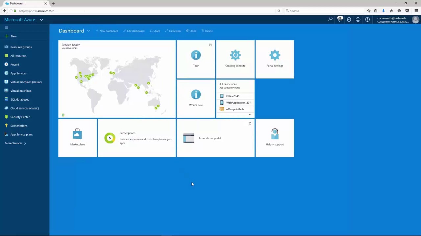Viewport: 421px width, 236px height.
Task: Click the browser Search input field
Action: [x=324, y=11]
